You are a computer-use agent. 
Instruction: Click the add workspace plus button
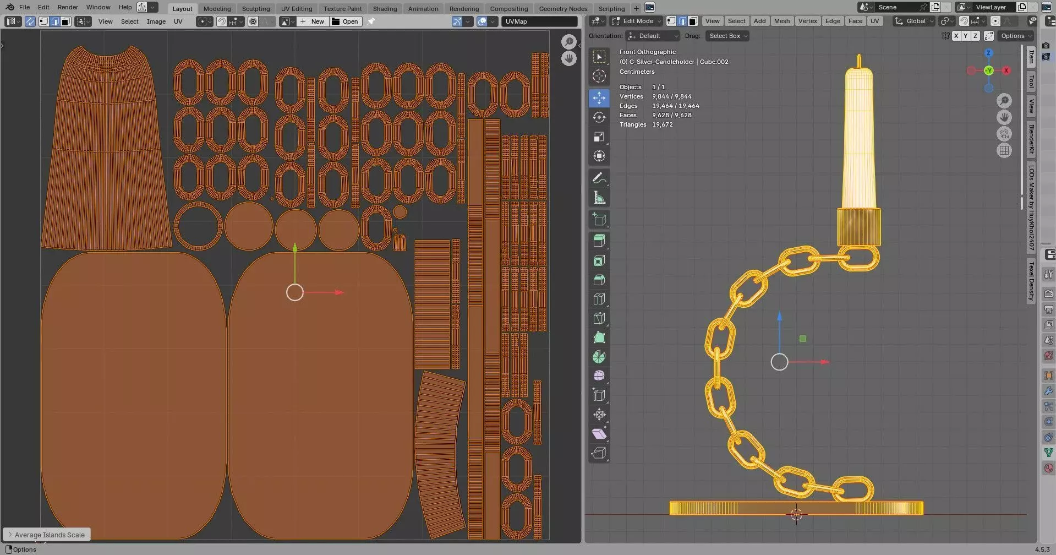[x=636, y=8]
